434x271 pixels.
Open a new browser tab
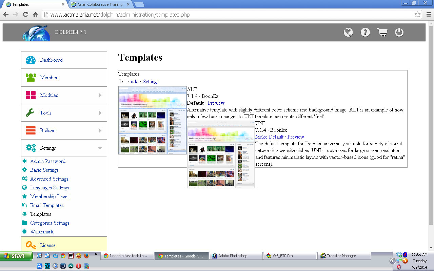point(139,4)
